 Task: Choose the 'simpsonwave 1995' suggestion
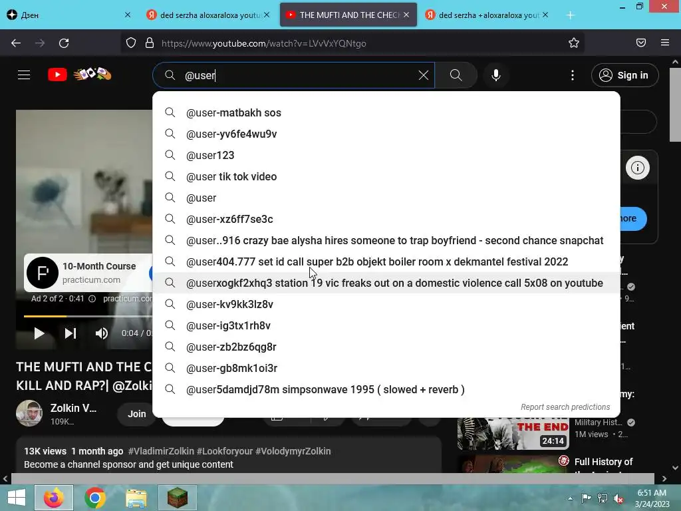click(386, 389)
